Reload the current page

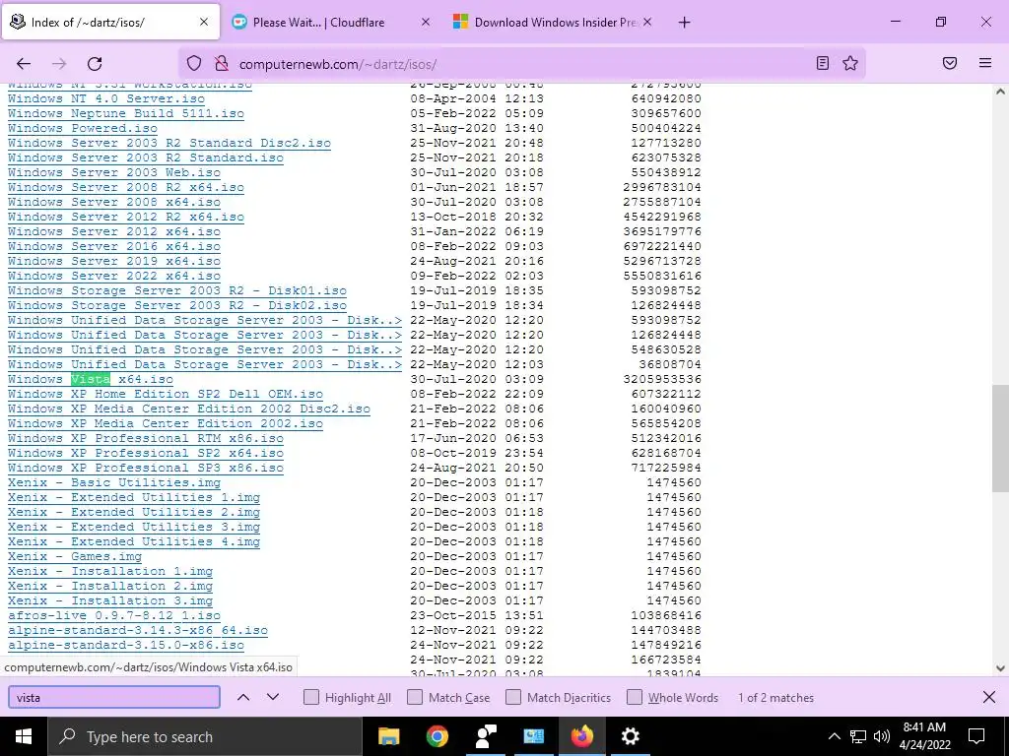tap(95, 63)
